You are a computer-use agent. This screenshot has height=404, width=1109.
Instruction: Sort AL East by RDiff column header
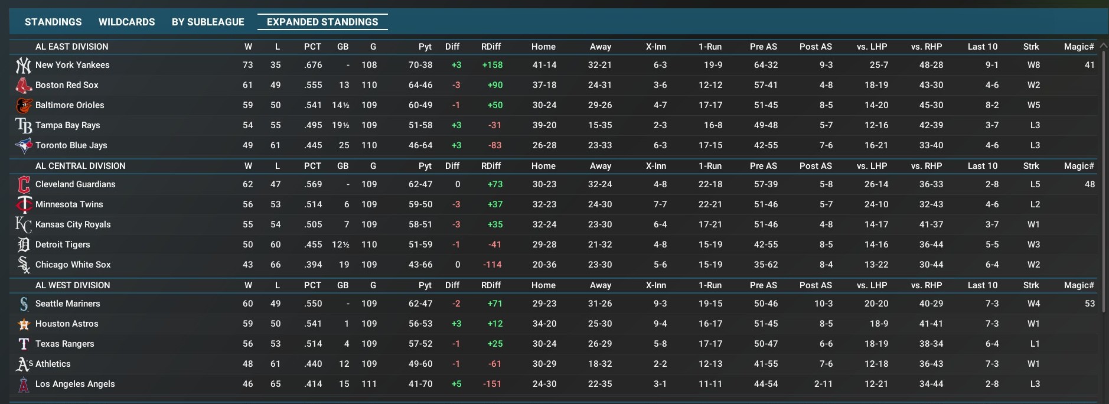point(491,47)
